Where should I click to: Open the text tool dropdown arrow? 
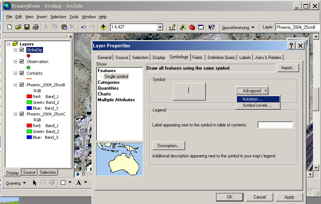86,182
